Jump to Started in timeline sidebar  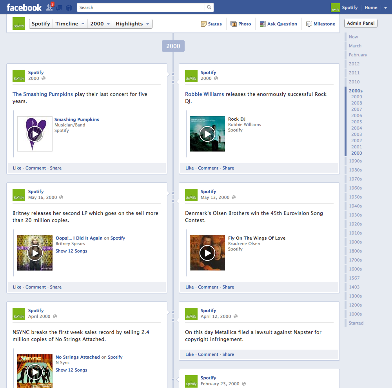click(356, 323)
